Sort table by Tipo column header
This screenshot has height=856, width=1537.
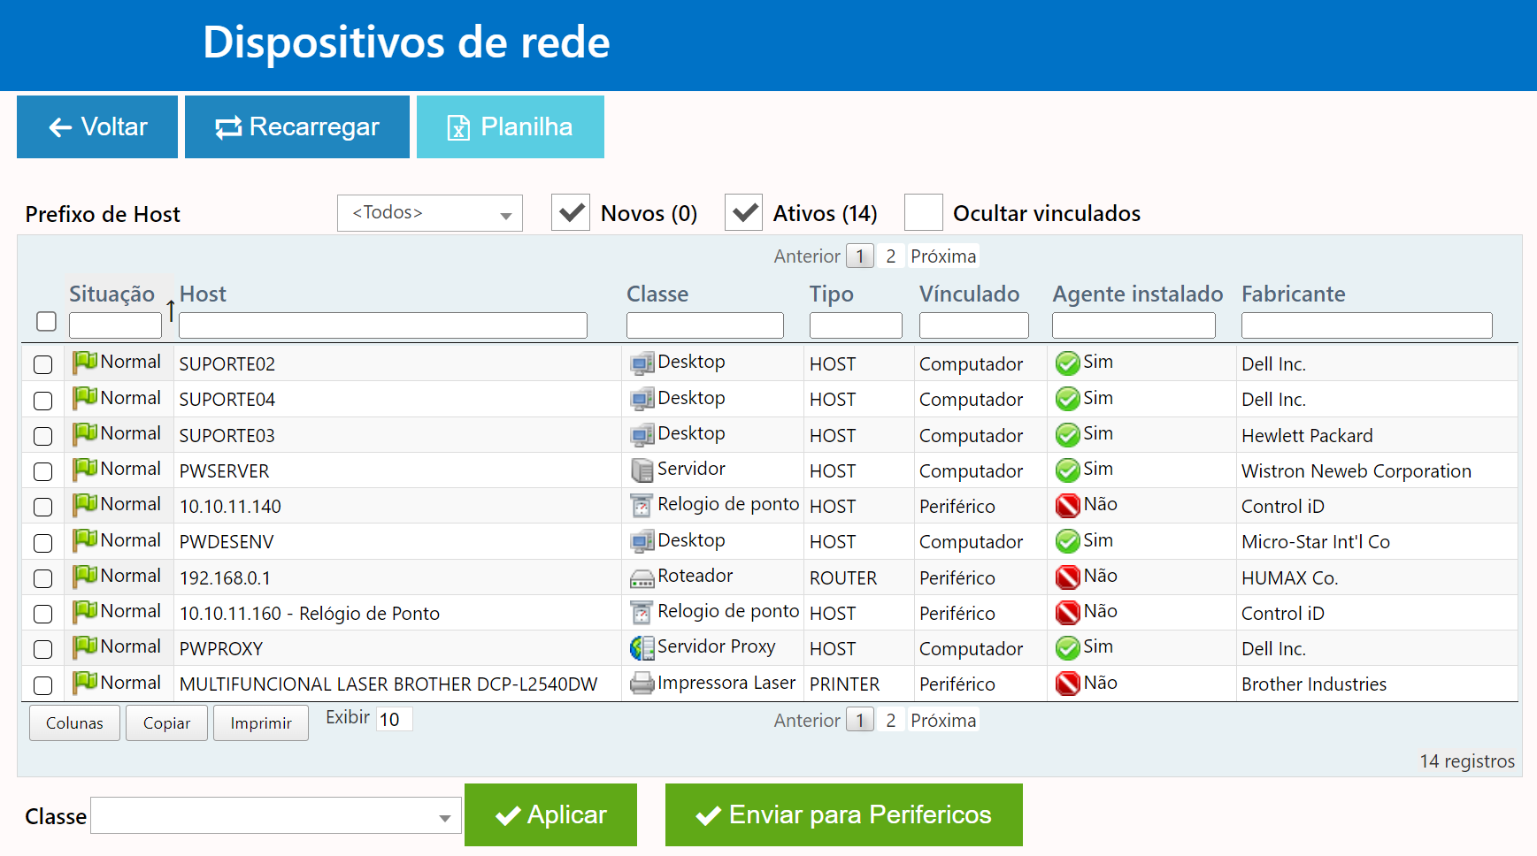click(x=832, y=294)
